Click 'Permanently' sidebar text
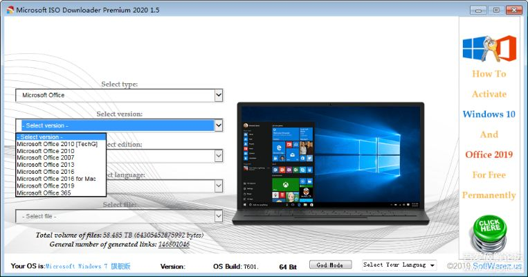 pyautogui.click(x=489, y=195)
